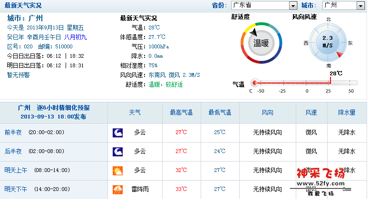Image resolution: width=369 pixels, height=199 pixels.
Task: Click 无降水 in the 前半夜 row
Action: (347, 133)
